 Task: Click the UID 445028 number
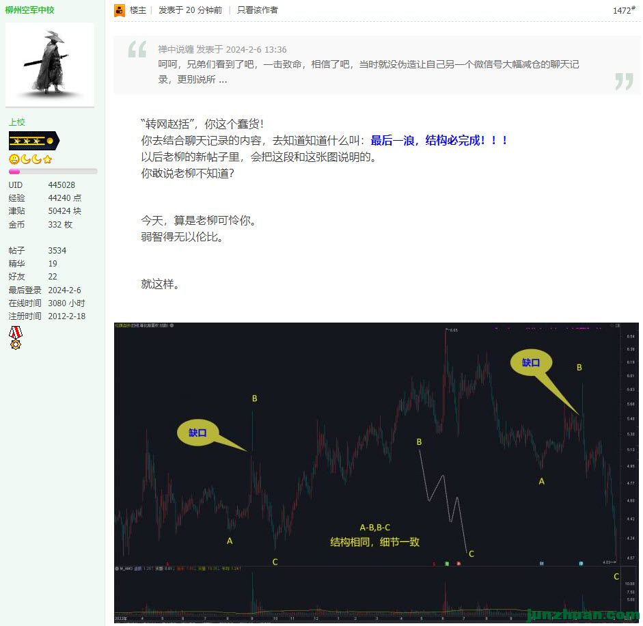coord(61,185)
